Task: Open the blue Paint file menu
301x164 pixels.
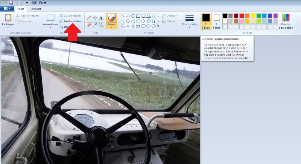Action: (x=8, y=9)
